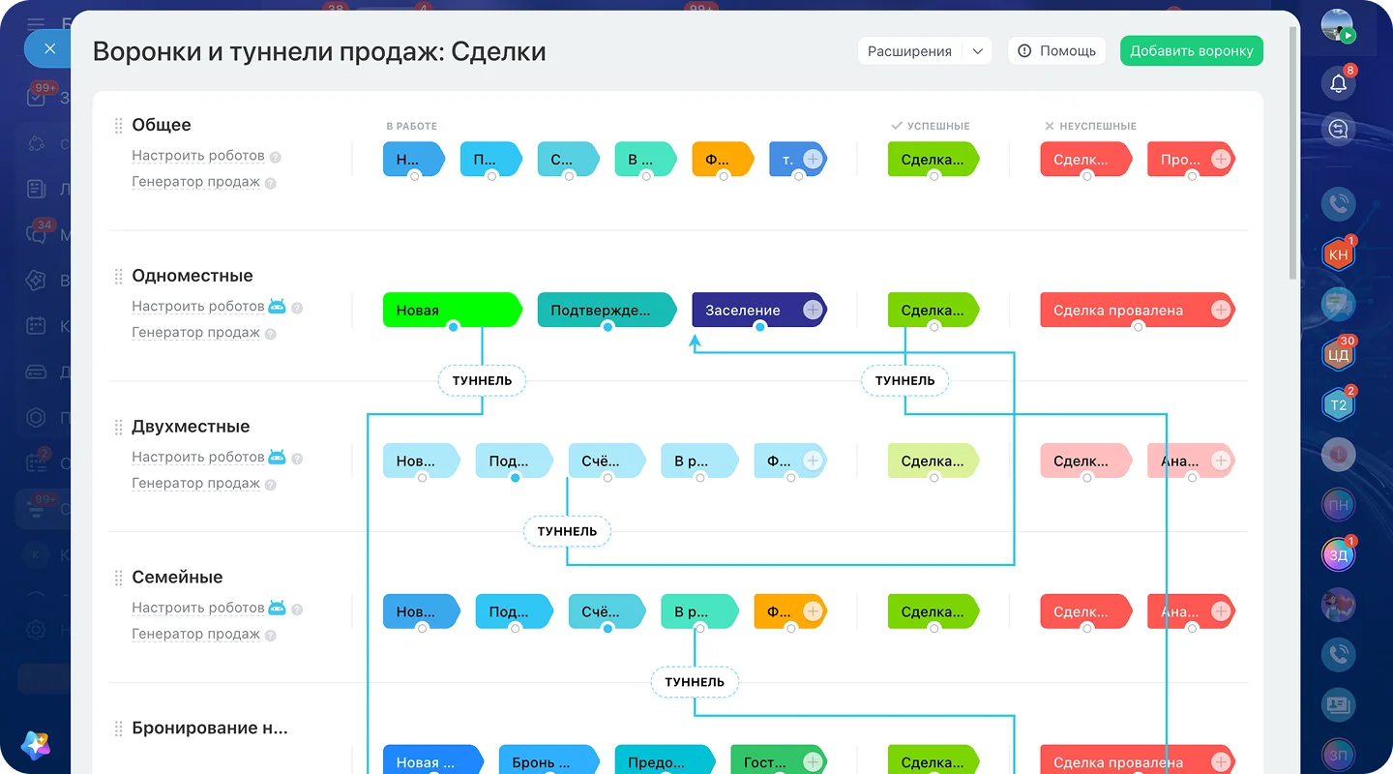Open the Т2 chat in right sidebar

tap(1339, 405)
